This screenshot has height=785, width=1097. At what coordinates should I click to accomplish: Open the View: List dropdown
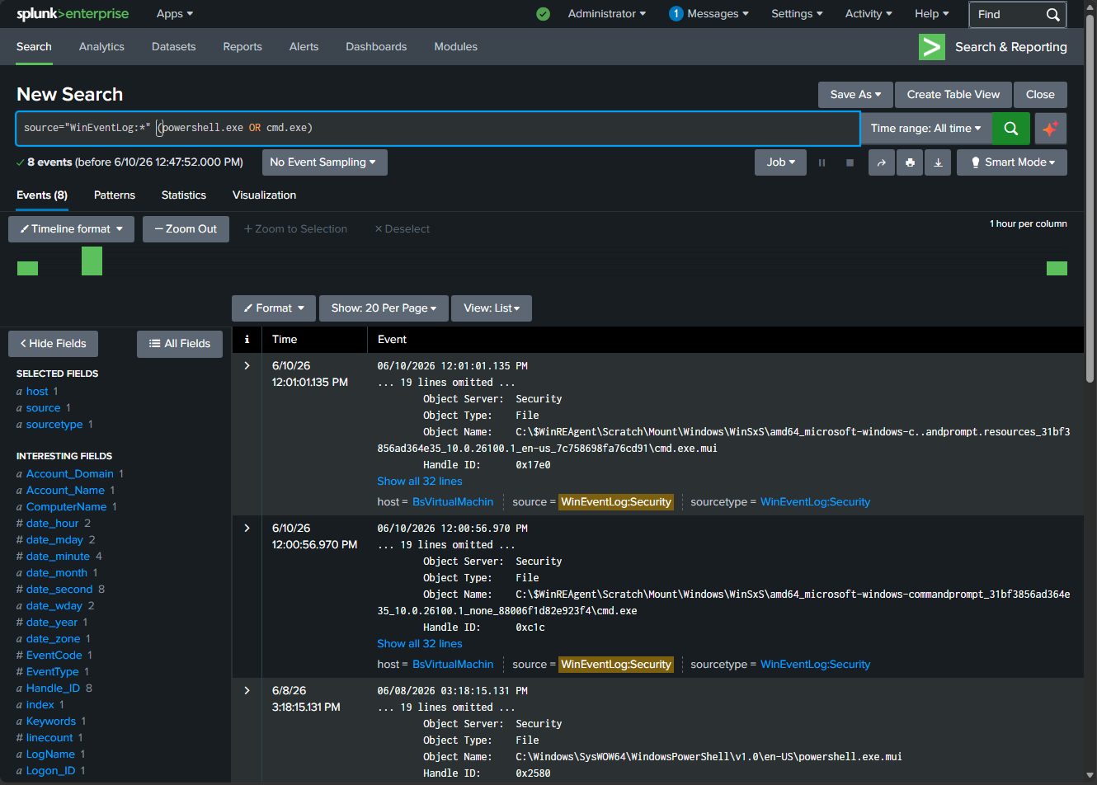click(x=492, y=308)
